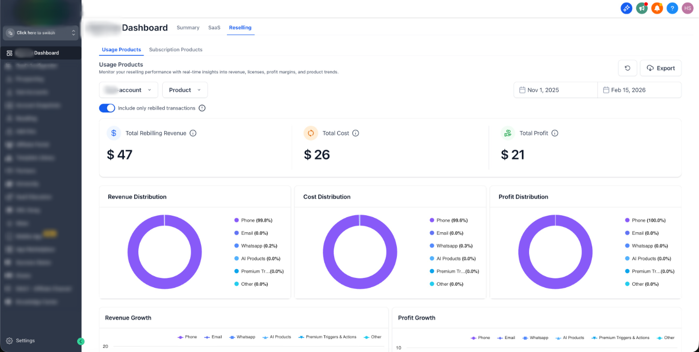
Task: Click the $ 21 total profit value
Action: [513, 154]
